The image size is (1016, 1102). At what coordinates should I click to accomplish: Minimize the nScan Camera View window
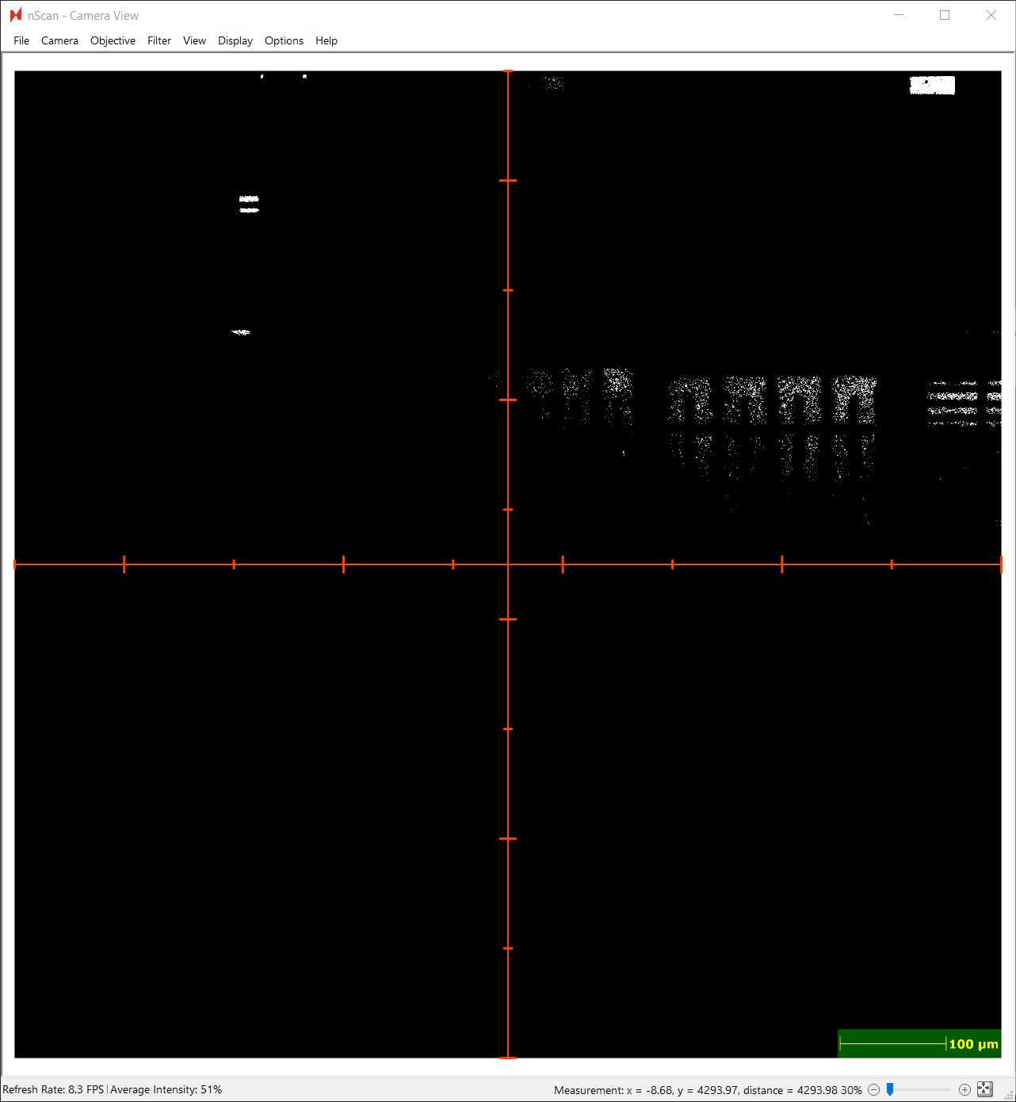[x=898, y=15]
